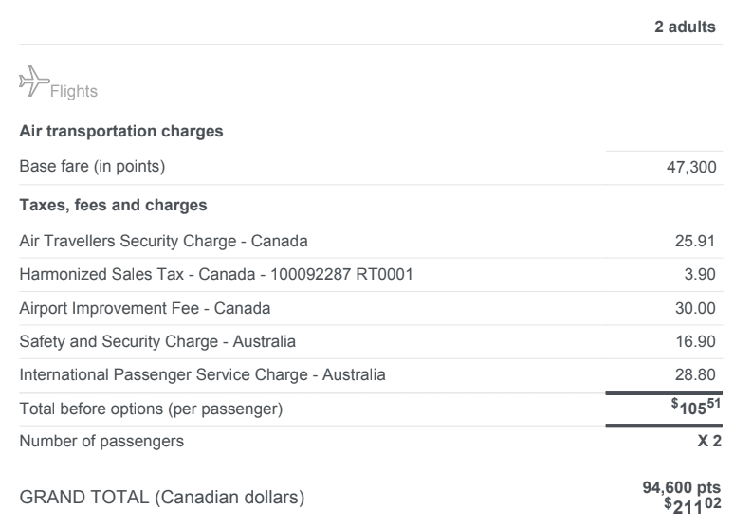
Task: Select the 28.80 passenger service amount
Action: pos(698,375)
